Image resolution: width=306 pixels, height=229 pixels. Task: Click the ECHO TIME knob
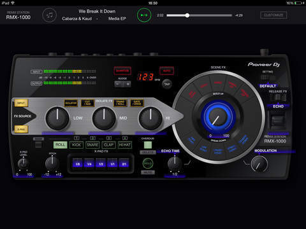175,163
